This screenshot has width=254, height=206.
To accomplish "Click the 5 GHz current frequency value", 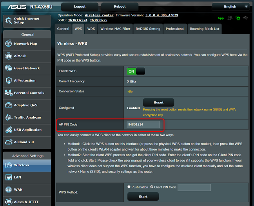I will click(131, 81).
